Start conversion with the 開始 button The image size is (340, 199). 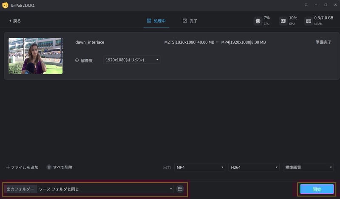[317, 189]
